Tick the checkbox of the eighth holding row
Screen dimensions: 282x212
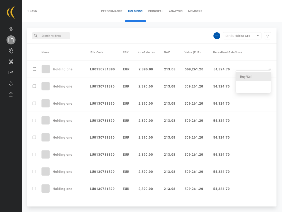tap(34, 189)
